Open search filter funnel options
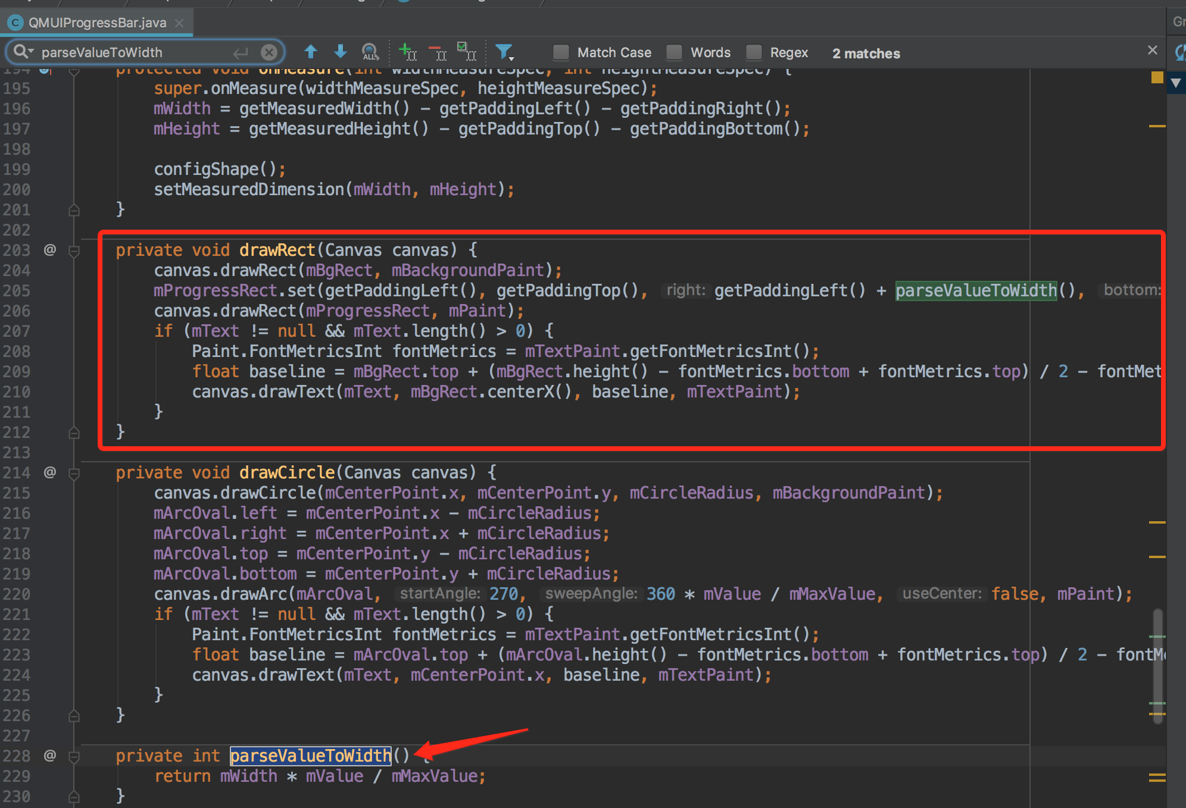This screenshot has width=1186, height=808. point(505,52)
